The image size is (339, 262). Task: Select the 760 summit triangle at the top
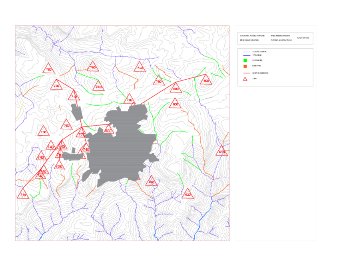(92, 68)
